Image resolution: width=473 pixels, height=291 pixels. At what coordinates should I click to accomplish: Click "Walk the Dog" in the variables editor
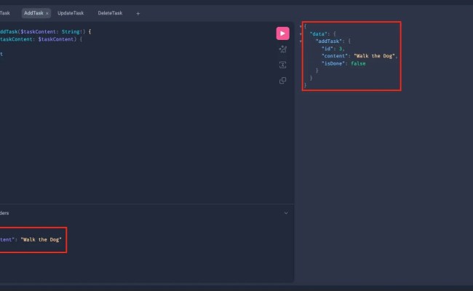41,240
